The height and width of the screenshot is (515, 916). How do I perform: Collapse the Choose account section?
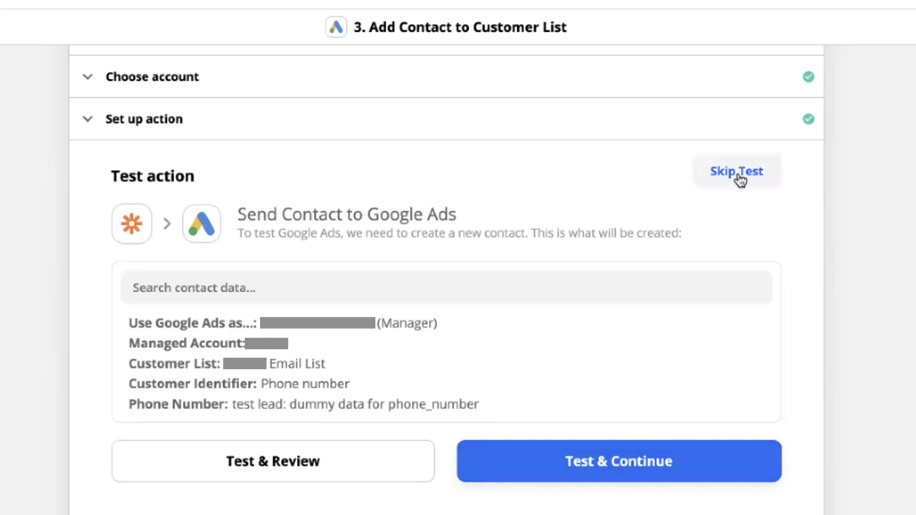click(x=88, y=77)
